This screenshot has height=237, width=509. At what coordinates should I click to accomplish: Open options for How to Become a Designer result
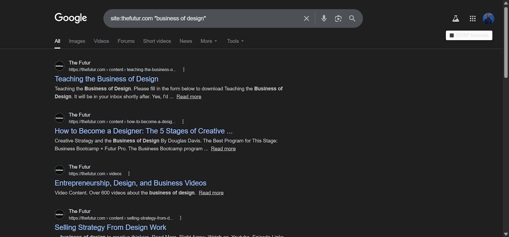pos(183,122)
